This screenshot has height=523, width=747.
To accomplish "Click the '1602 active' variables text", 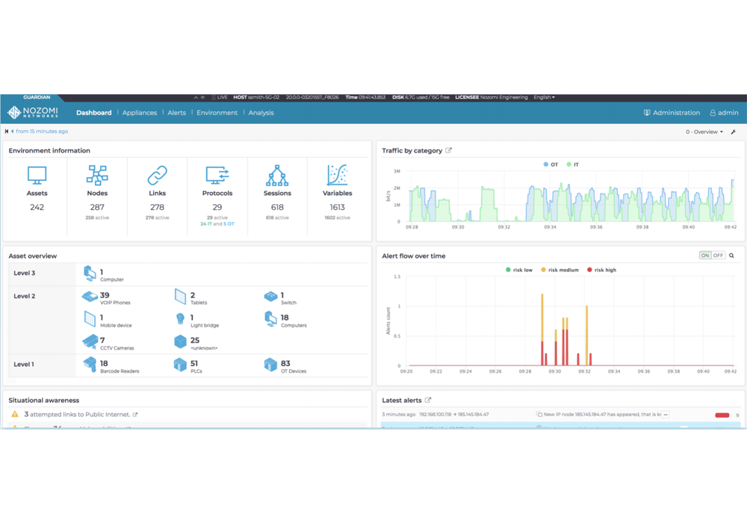I will [x=338, y=217].
